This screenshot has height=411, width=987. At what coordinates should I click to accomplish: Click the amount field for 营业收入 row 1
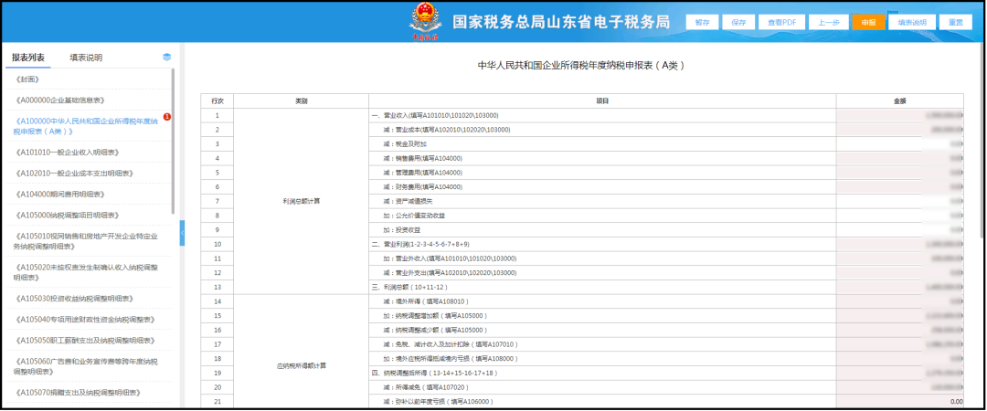899,116
